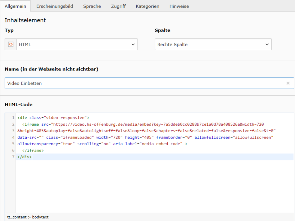Click the iframe src URL on line 2
295x221 pixels.
(158, 124)
